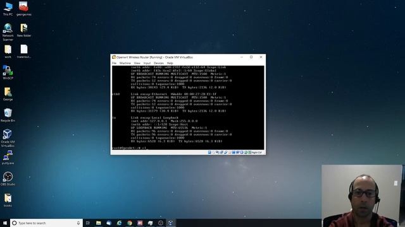Image resolution: width=405 pixels, height=227 pixels.
Task: Select the New folder desktop icon
Action: tap(24, 30)
